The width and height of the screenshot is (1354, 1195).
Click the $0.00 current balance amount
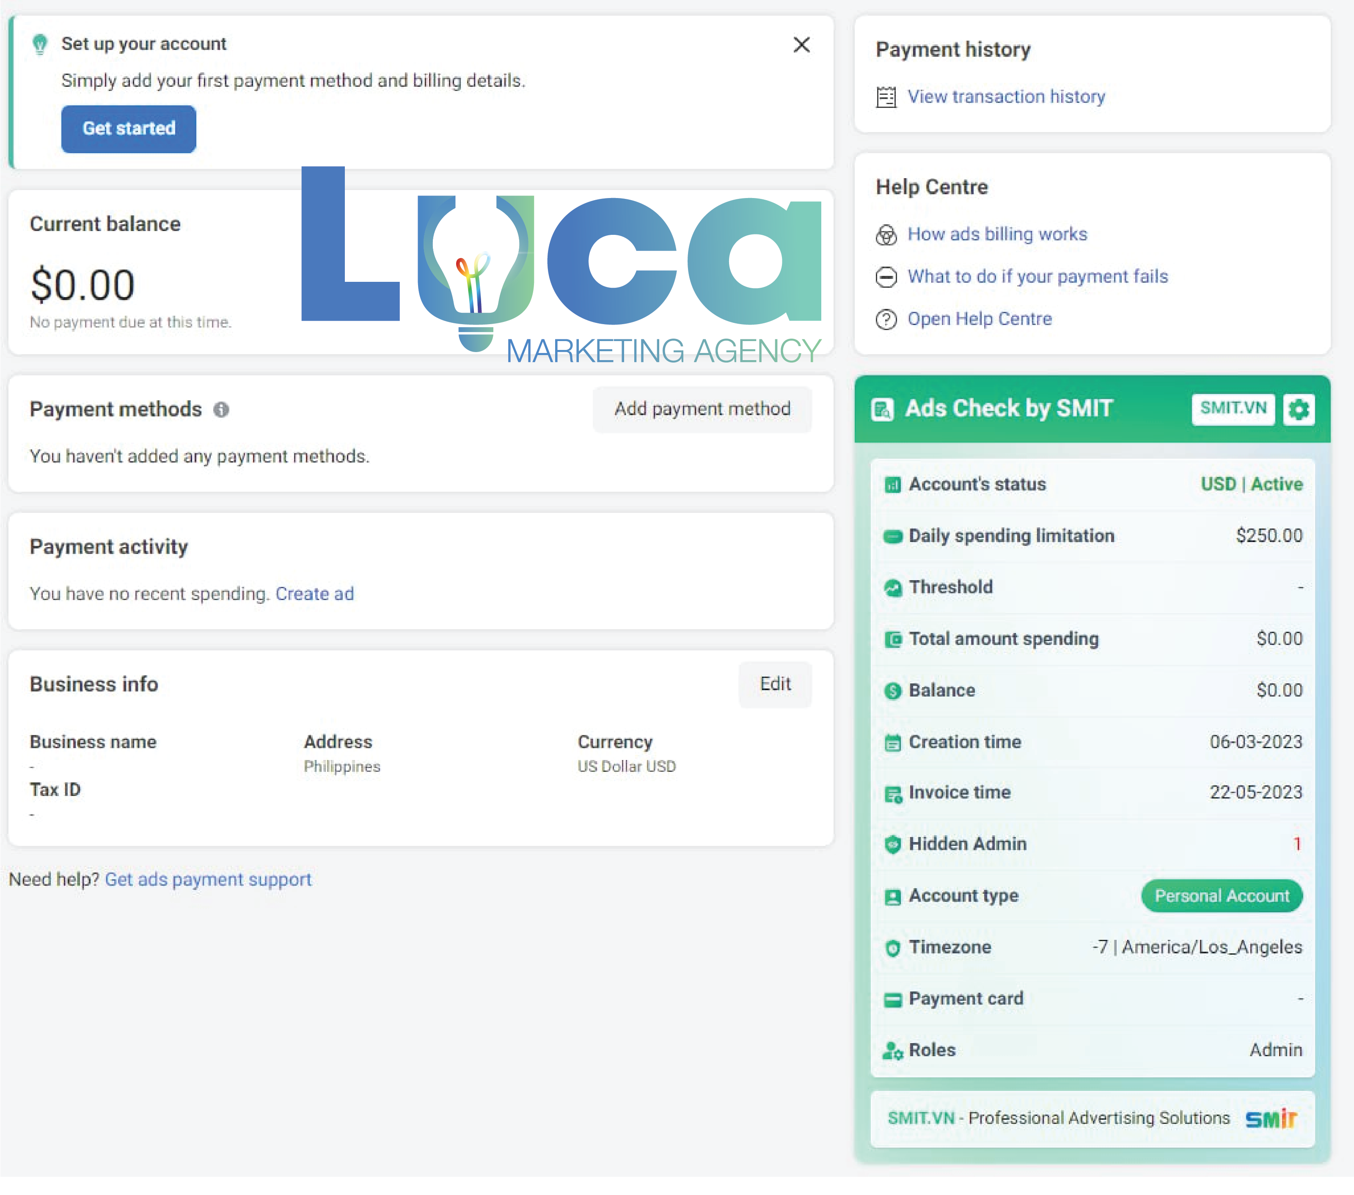[83, 285]
